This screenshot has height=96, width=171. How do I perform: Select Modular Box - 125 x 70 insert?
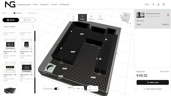27,71
